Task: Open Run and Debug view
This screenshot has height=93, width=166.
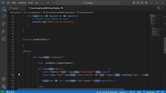Action: 4,31
